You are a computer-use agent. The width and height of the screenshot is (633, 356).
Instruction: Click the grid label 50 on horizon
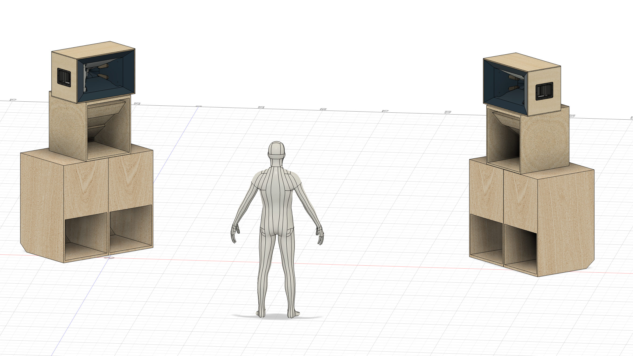point(324,109)
